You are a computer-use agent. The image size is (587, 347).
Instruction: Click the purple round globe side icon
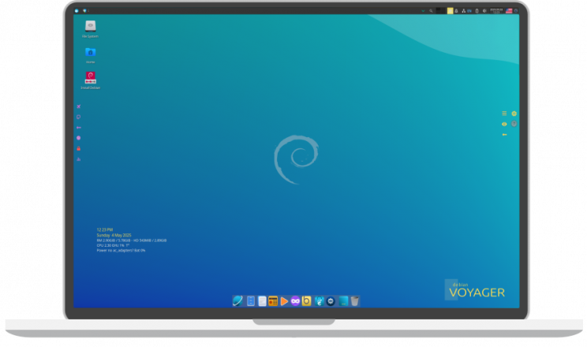coord(79,138)
